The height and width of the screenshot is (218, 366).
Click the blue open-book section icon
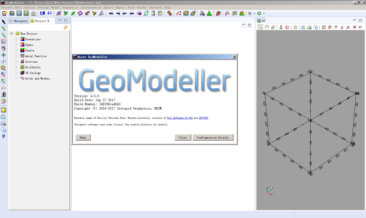coord(42,13)
